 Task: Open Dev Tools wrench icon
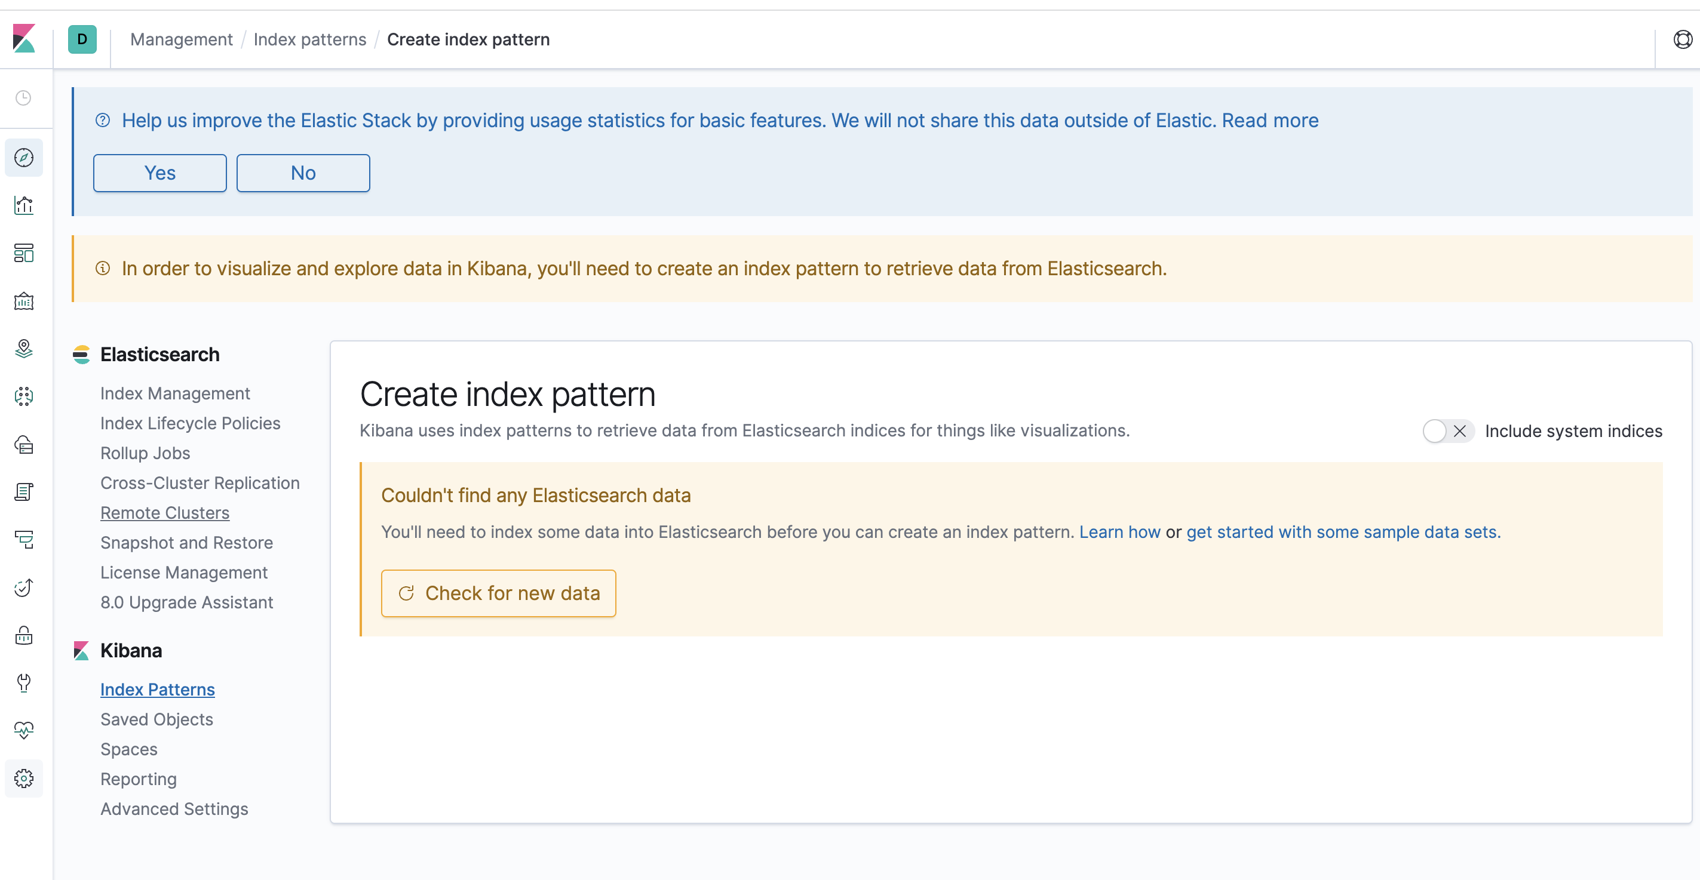(24, 683)
